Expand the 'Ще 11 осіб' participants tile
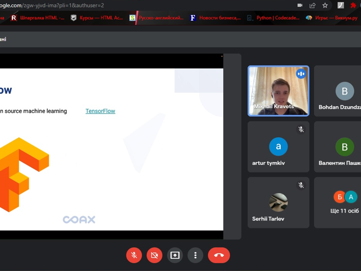Image resolution: width=361 pixels, height=271 pixels. [x=344, y=202]
